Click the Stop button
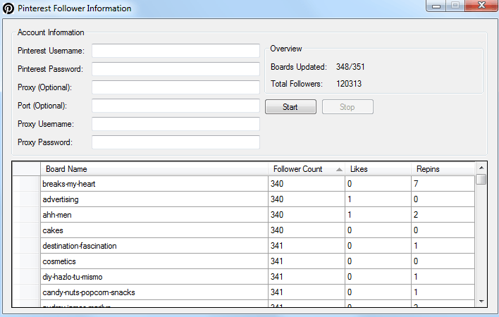Screen dimensions: 499x317 347,107
